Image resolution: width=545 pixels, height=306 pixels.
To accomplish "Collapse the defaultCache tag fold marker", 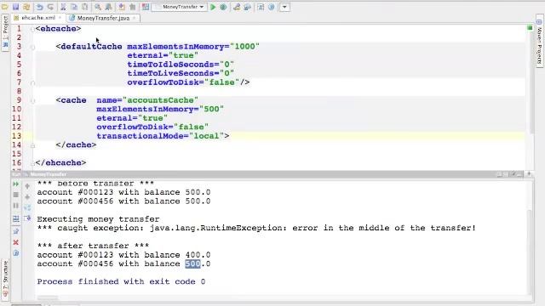I will [32, 47].
